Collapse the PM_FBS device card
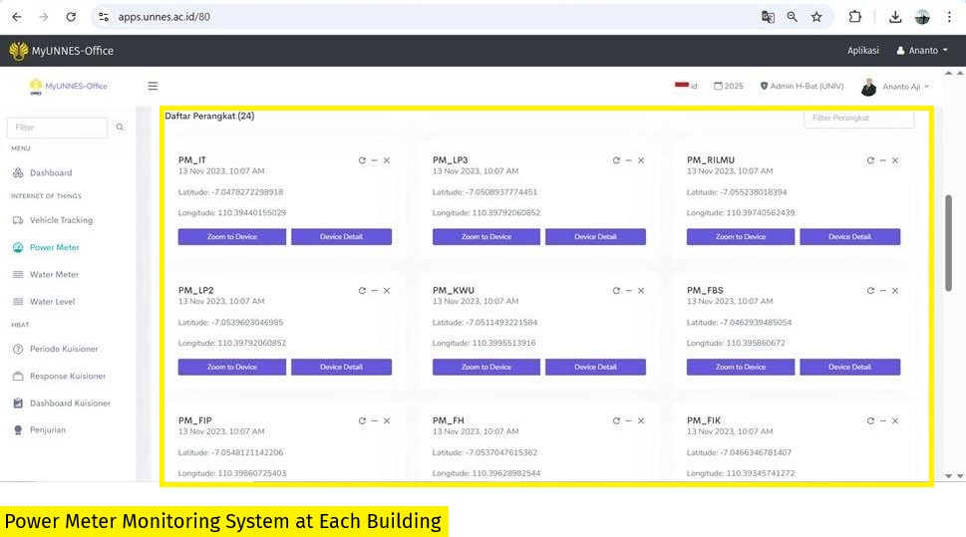This screenshot has height=537, width=966. click(x=883, y=291)
